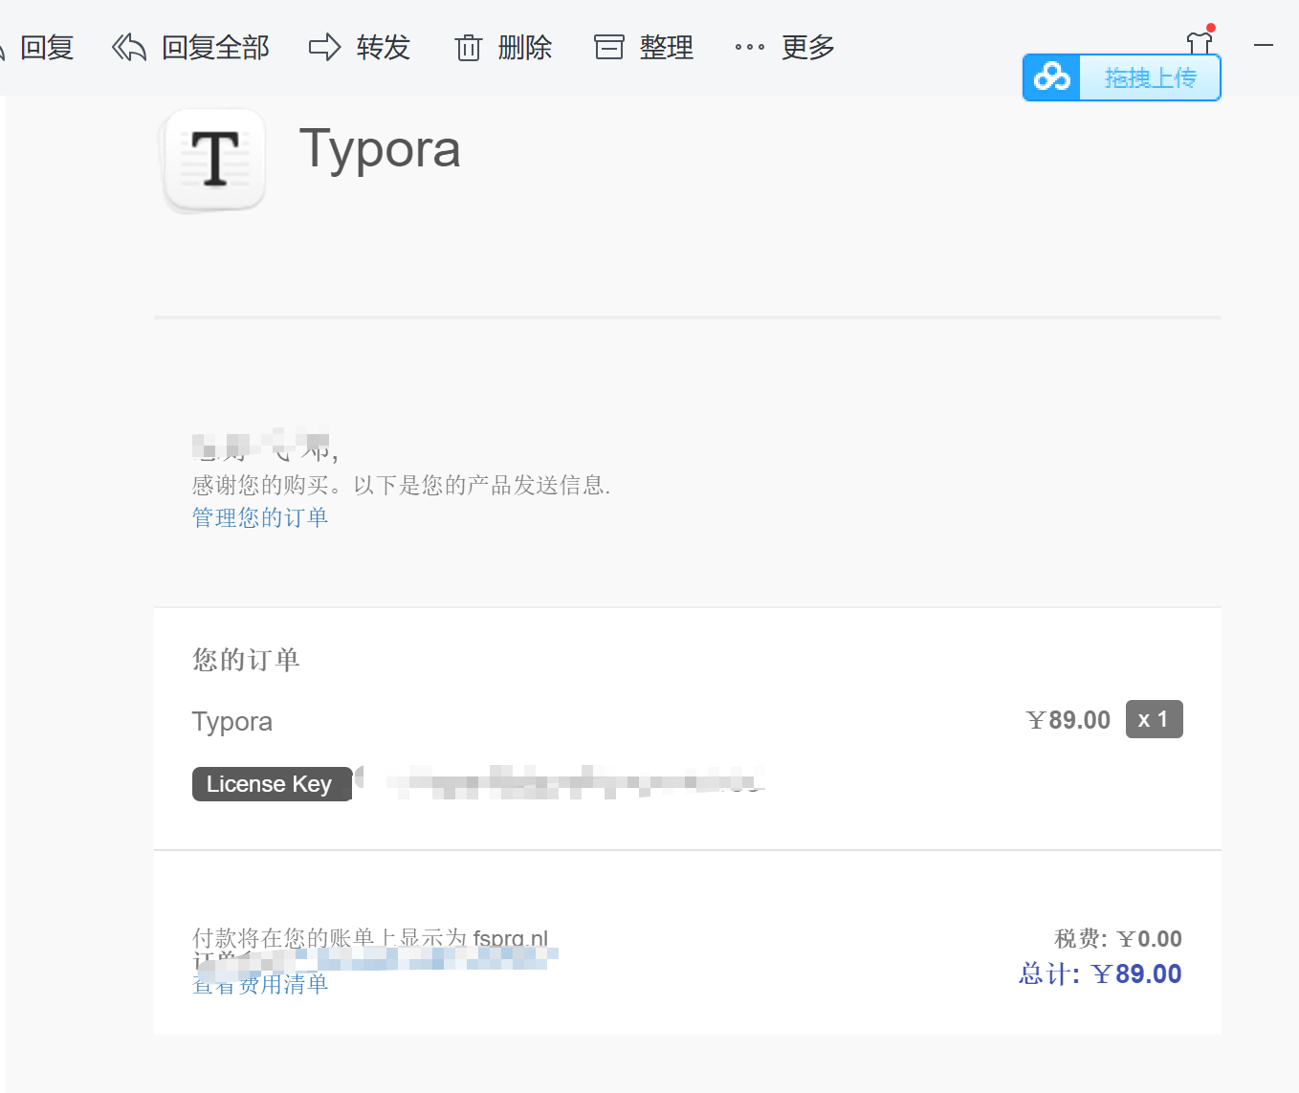Click the cloud upload icon
The height and width of the screenshot is (1093, 1299).
tap(1052, 77)
